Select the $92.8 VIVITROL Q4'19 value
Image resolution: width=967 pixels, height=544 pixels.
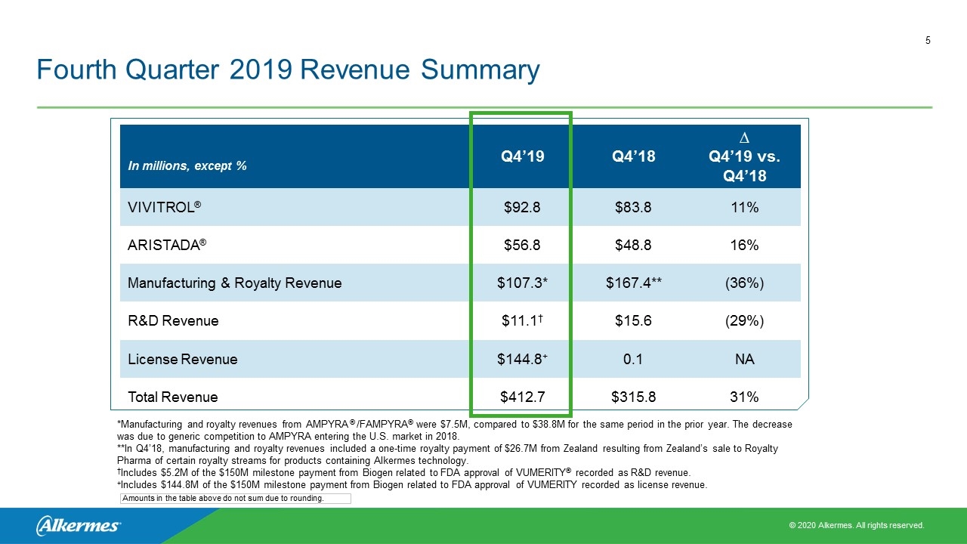click(523, 207)
